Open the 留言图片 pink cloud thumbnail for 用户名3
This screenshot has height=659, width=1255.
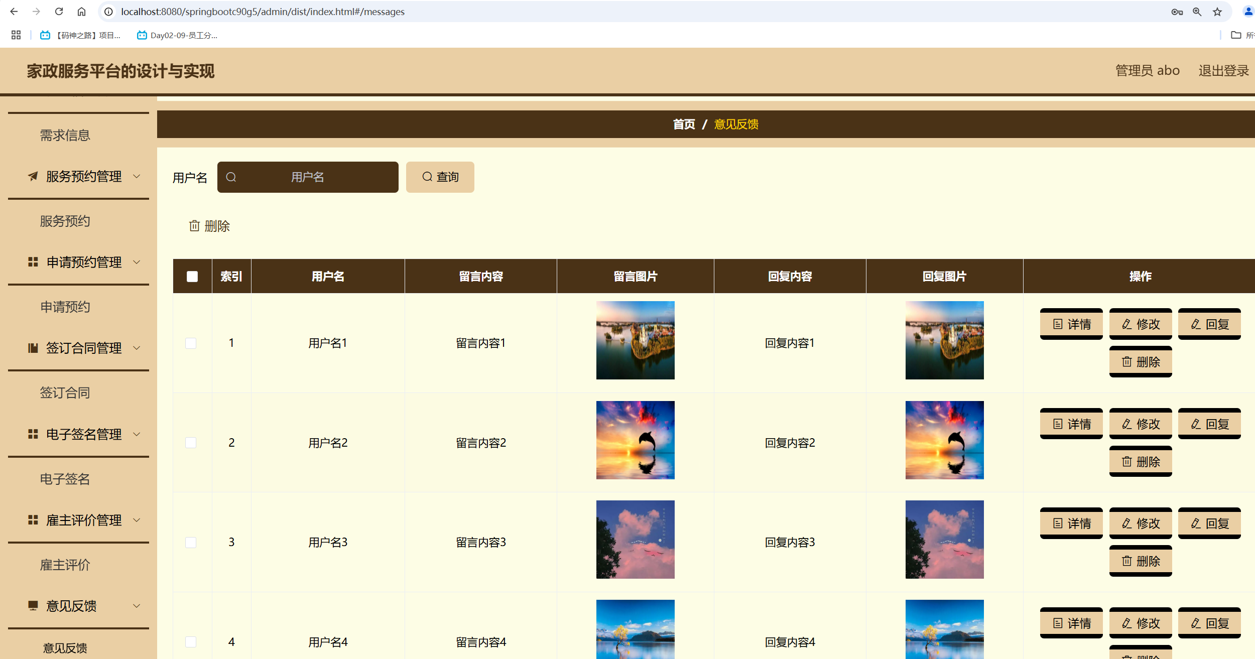(635, 540)
